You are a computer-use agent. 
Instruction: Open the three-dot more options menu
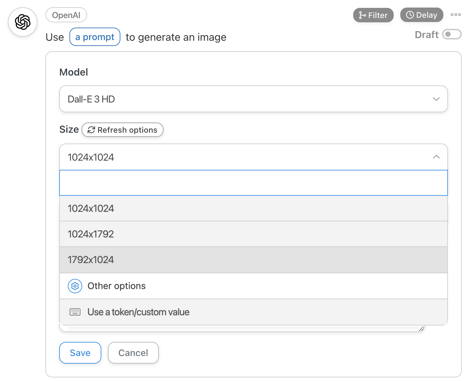click(456, 15)
